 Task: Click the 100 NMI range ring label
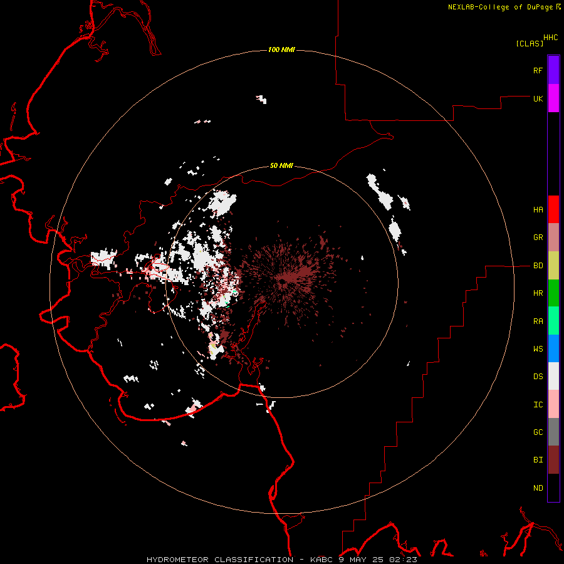pyautogui.click(x=281, y=50)
